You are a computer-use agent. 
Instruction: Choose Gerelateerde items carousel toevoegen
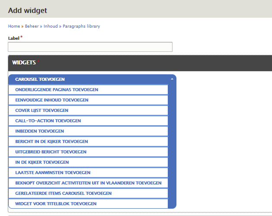pyautogui.click(x=63, y=194)
